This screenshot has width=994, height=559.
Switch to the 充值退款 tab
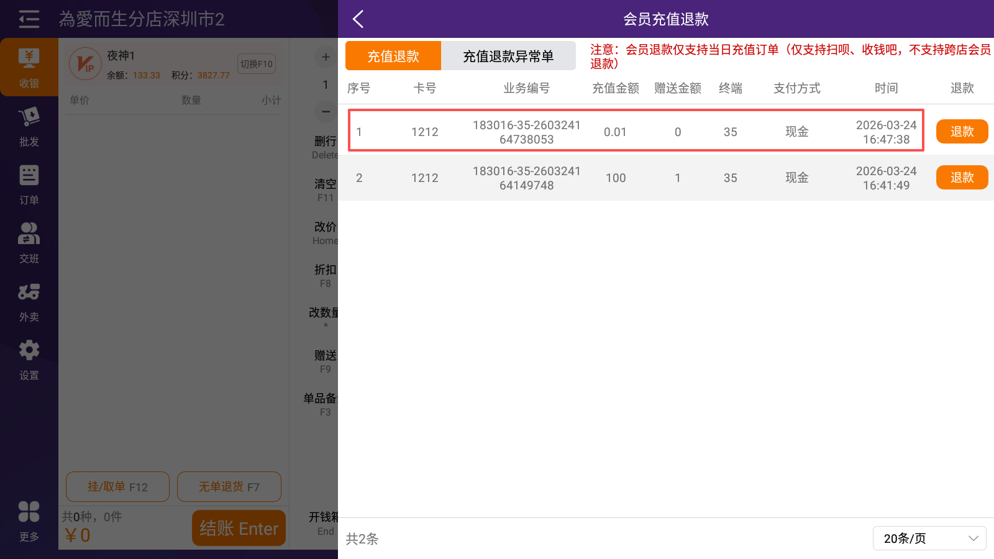click(393, 56)
